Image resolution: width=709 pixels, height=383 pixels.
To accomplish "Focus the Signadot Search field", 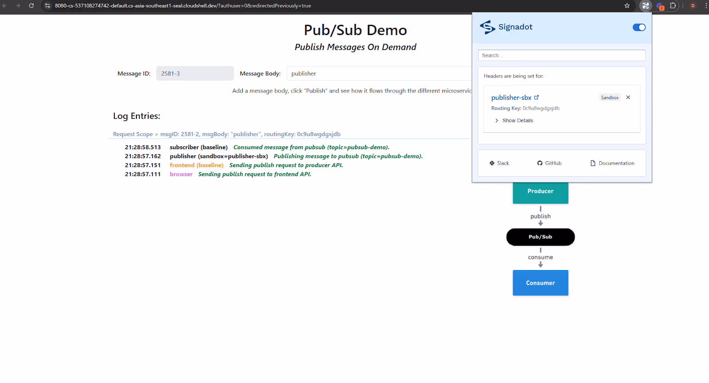I will coord(561,55).
